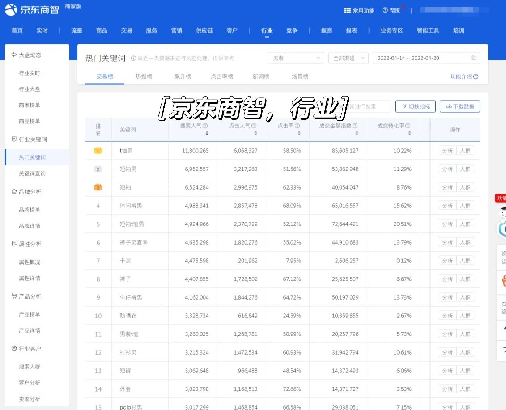
Task: Open the 全部渠道 channel dropdown
Action: (348, 58)
